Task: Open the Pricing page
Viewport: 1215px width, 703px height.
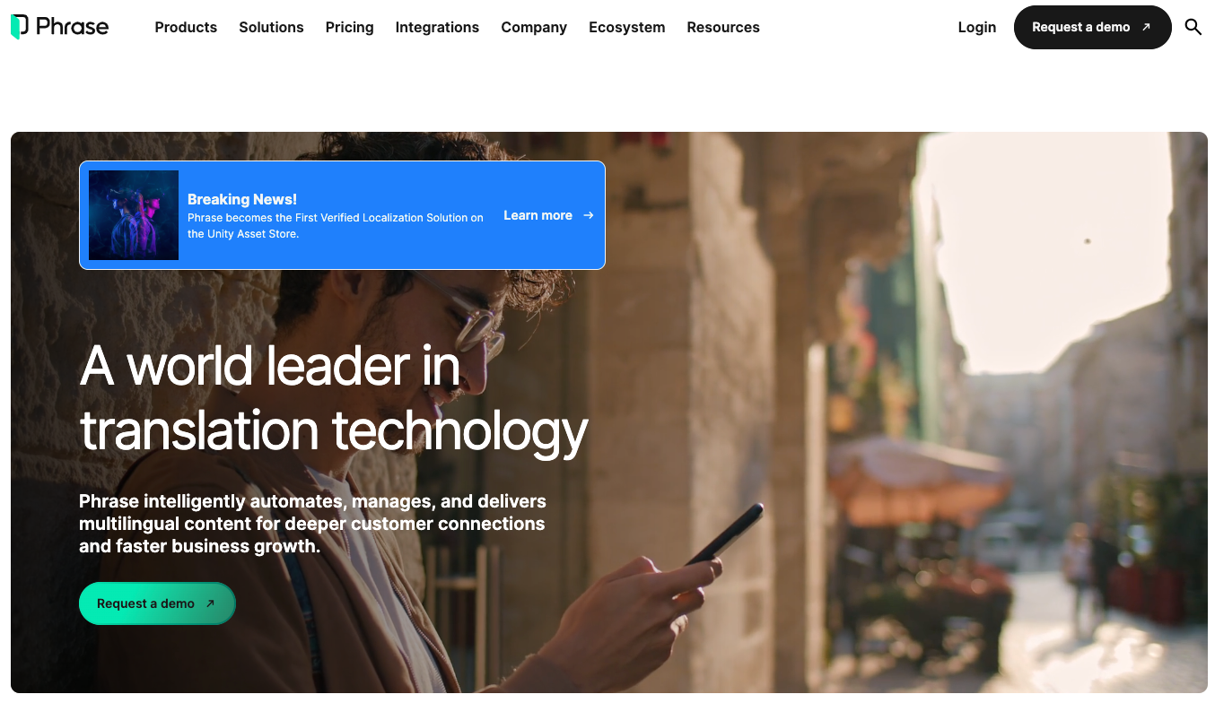Action: click(x=349, y=27)
